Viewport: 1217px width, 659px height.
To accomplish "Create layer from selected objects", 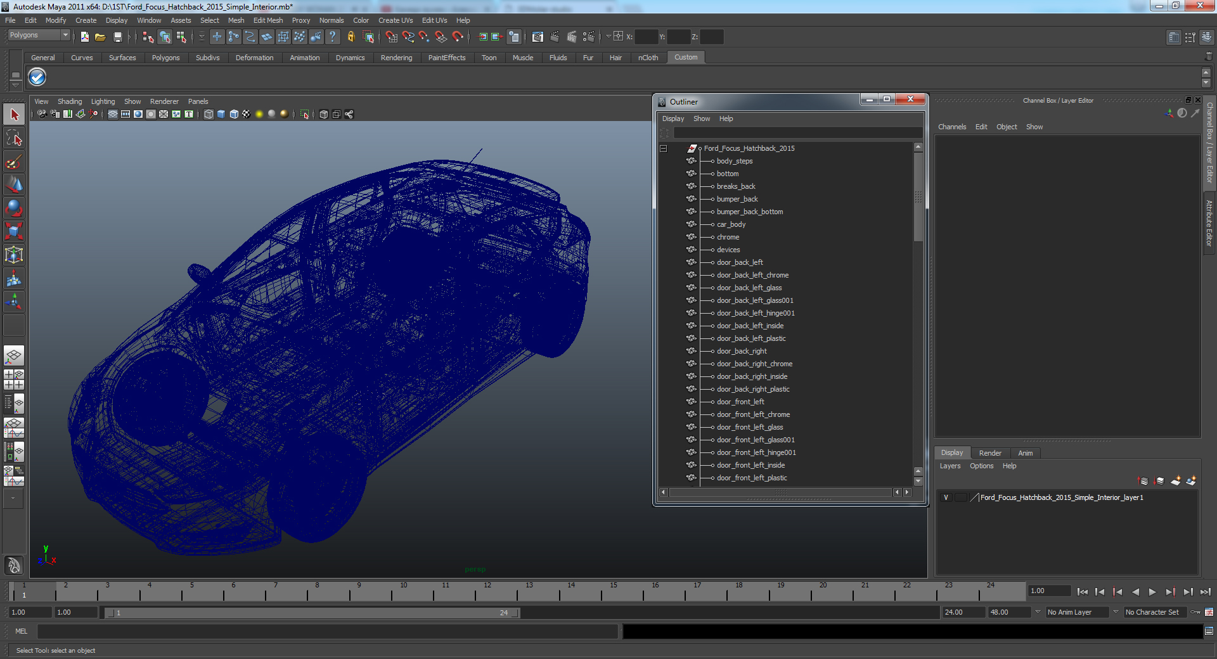I will point(1191,481).
